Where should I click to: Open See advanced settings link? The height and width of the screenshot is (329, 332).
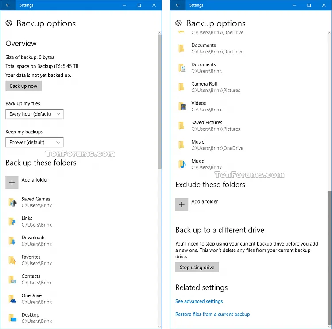coord(199,301)
